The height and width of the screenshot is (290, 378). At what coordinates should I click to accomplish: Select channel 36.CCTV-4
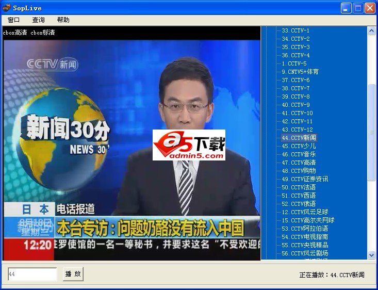[x=295, y=55]
